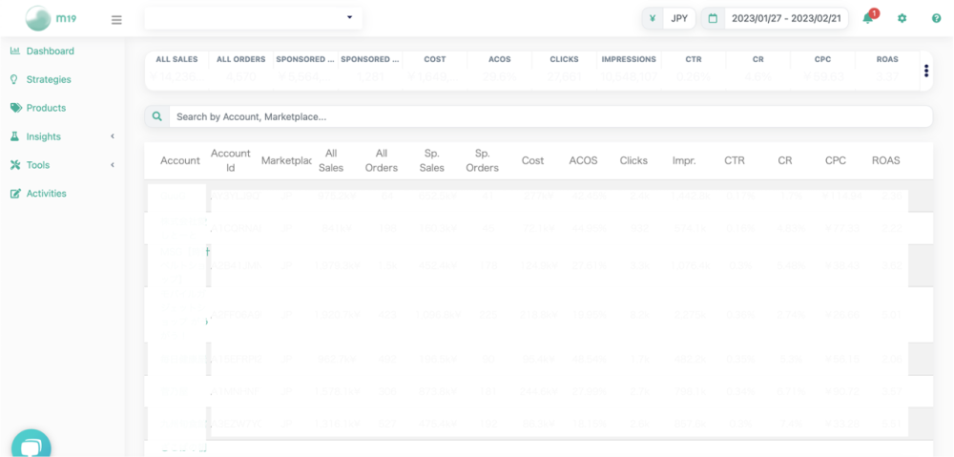The image size is (954, 457).
Task: Click the calendar icon by date range
Action: pos(713,18)
